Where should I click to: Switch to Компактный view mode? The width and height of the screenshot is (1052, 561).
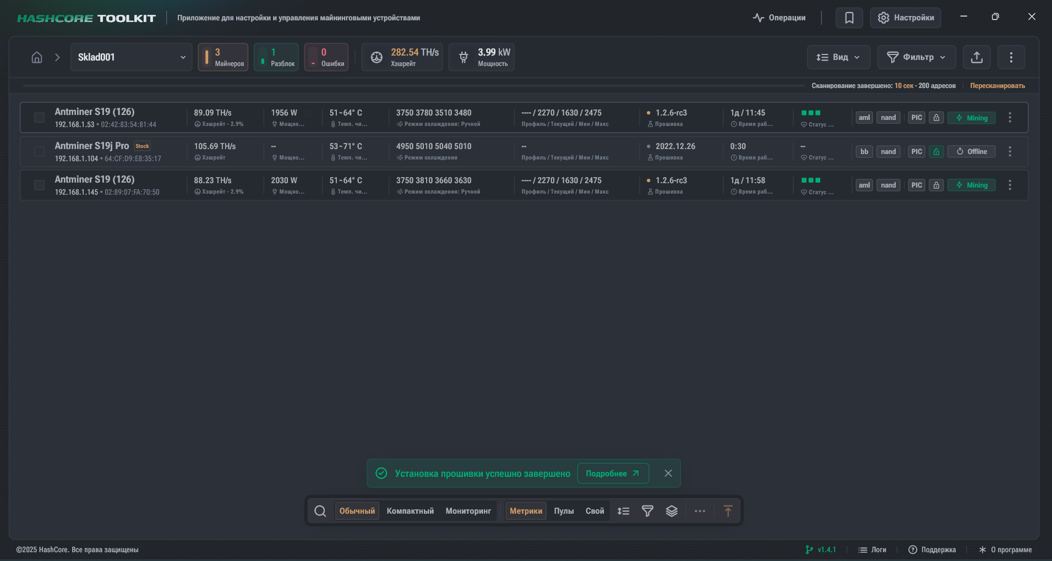point(410,511)
